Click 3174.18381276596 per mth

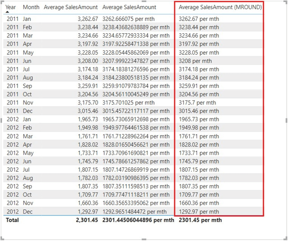click(x=136, y=69)
